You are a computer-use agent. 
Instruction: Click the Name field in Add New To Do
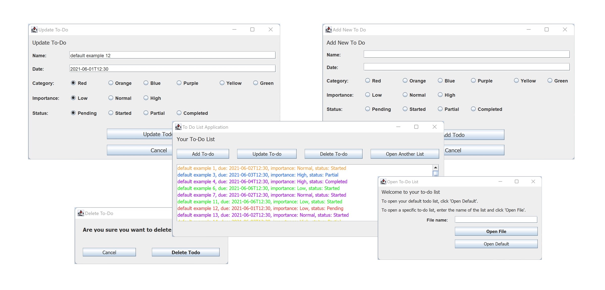coord(466,54)
